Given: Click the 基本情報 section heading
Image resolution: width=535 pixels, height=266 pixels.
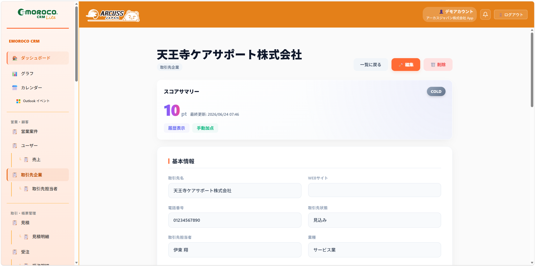Looking at the screenshot, I should coord(183,161).
